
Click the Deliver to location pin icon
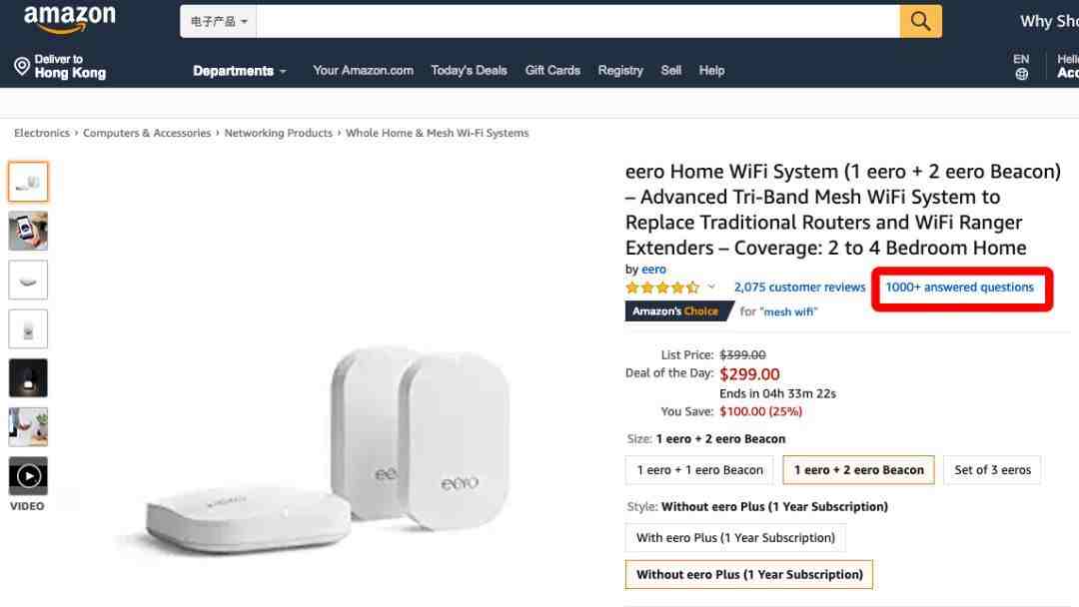coord(22,67)
